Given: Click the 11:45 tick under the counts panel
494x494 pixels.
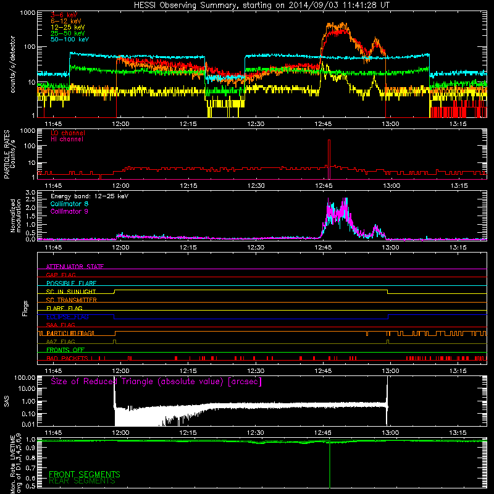Looking at the screenshot, I should coord(53,124).
